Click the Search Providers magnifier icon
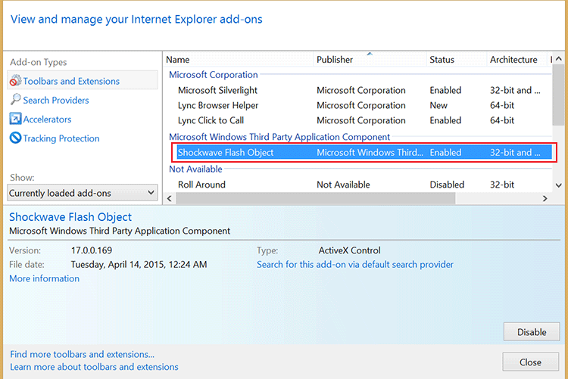This screenshot has width=568, height=379. (15, 100)
